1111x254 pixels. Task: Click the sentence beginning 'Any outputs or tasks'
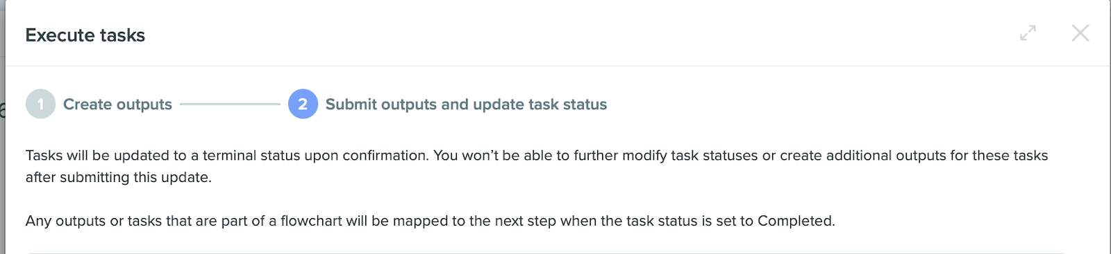[x=431, y=221]
